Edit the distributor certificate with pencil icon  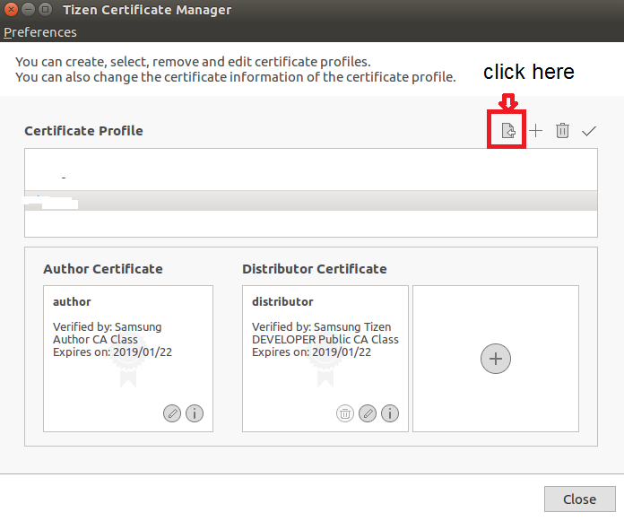(368, 413)
